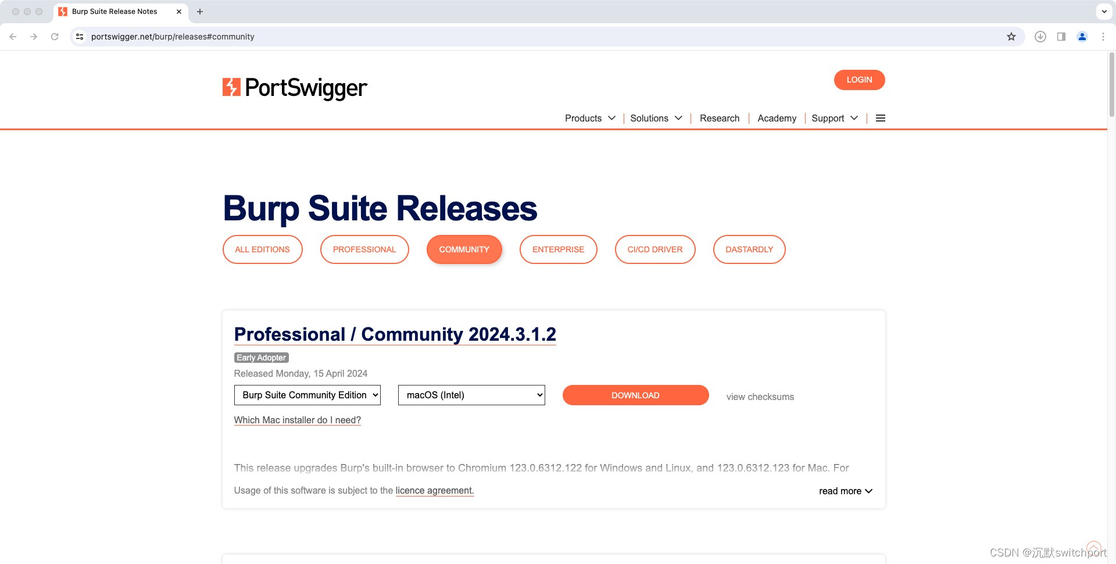This screenshot has width=1116, height=564.
Task: Click the address bar URL field
Action: (546, 37)
